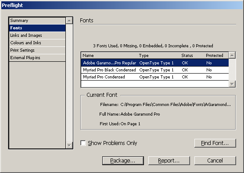Viewport: 244px width, 173px height.
Task: Click the 3 Fonts Used summary line
Action: (x=153, y=46)
